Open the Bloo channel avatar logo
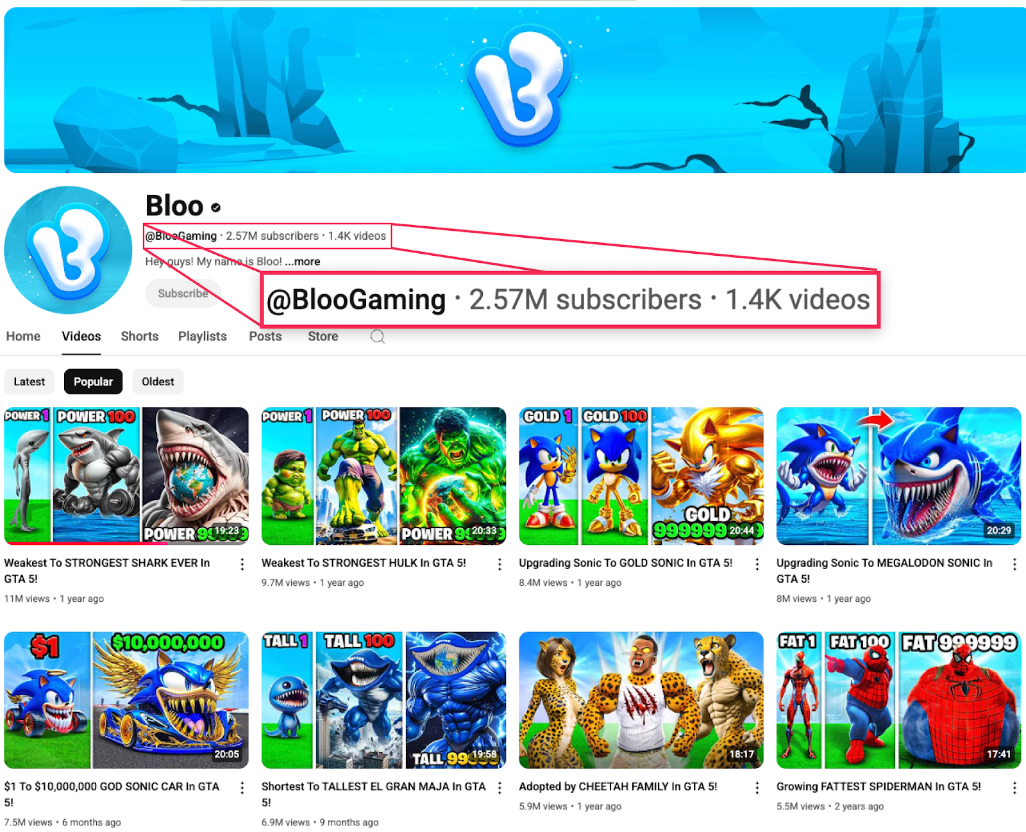The image size is (1026, 832). [68, 250]
